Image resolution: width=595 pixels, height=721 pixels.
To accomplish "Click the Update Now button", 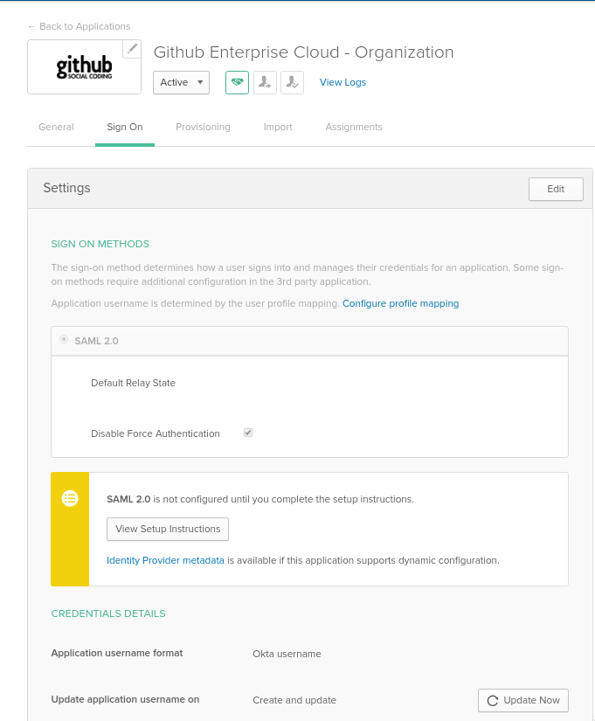I will [x=523, y=700].
